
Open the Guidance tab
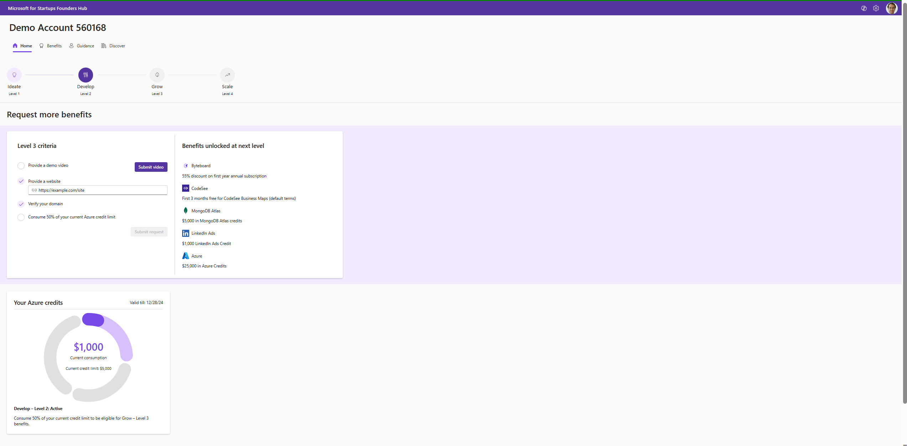pos(82,46)
